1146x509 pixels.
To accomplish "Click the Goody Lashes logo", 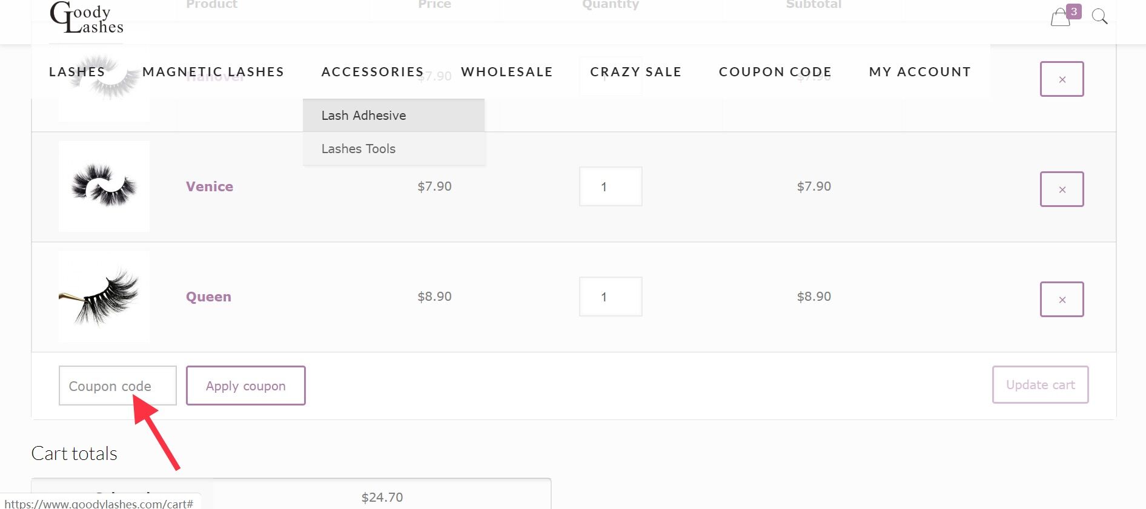I will coord(86,18).
